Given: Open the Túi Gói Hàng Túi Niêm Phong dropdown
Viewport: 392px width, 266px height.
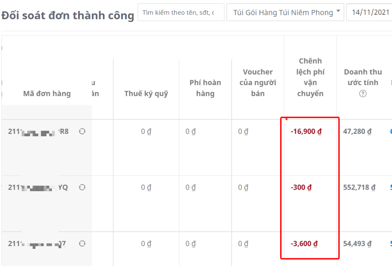Looking at the screenshot, I should coord(285,13).
